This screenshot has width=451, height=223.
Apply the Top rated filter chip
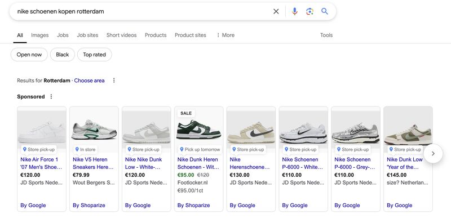pyautogui.click(x=94, y=55)
